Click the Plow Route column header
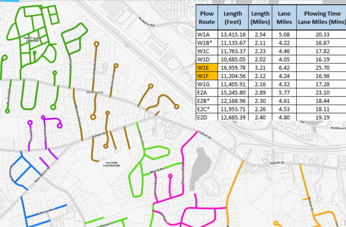The width and height of the screenshot is (346, 227). pyautogui.click(x=207, y=17)
